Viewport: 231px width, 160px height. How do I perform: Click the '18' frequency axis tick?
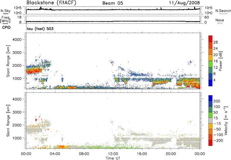click(x=19, y=17)
